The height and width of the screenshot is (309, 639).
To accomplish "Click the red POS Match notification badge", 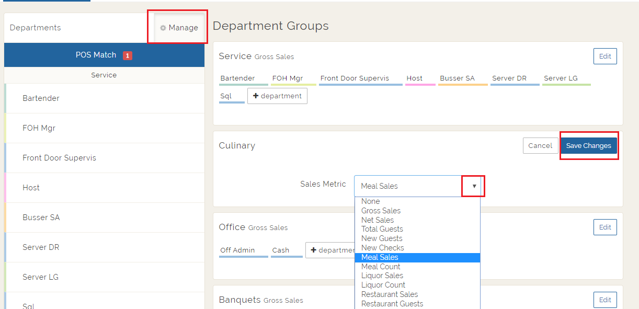I will pos(127,55).
